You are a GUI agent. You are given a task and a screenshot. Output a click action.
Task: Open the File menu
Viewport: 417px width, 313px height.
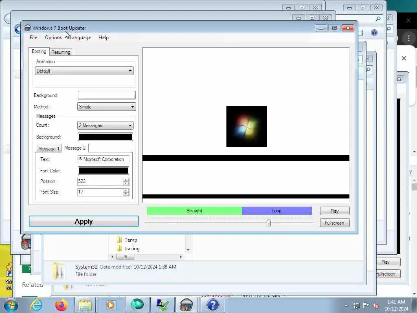coord(33,37)
